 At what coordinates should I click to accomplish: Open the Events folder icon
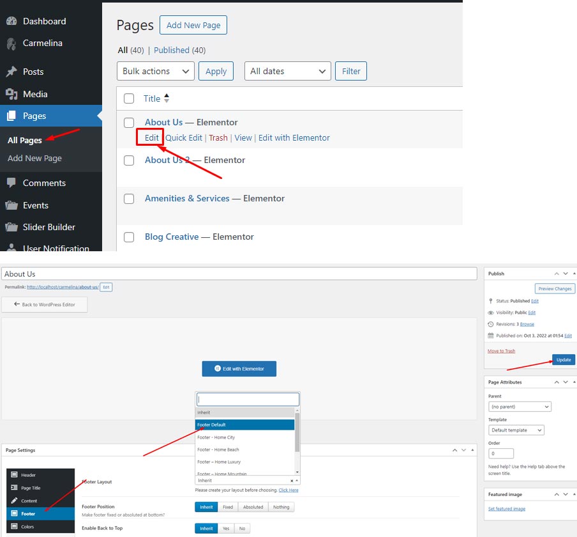coord(11,205)
